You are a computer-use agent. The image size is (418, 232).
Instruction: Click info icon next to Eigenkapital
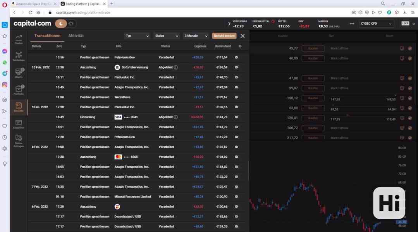pos(273,21)
